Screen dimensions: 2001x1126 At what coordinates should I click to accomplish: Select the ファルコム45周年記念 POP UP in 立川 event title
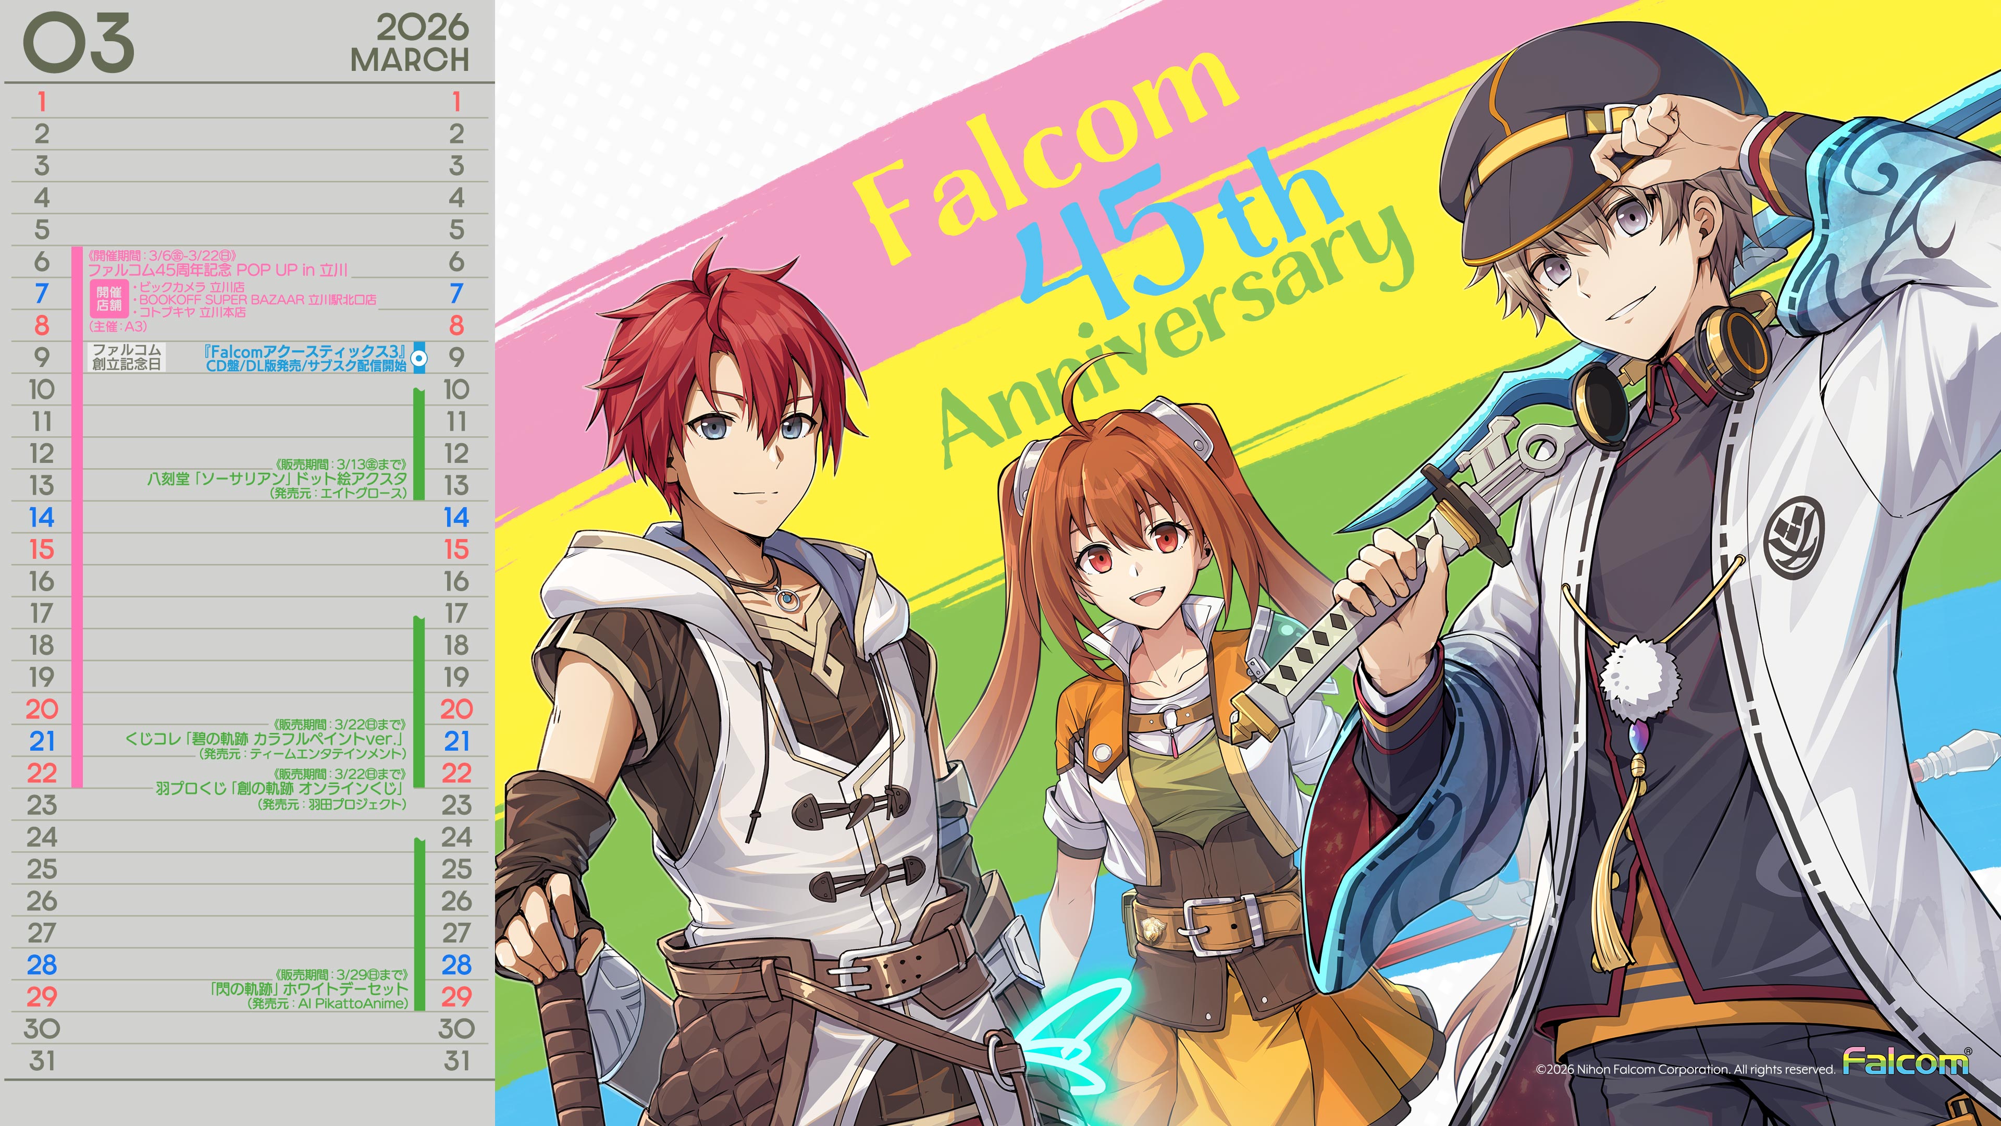click(217, 270)
